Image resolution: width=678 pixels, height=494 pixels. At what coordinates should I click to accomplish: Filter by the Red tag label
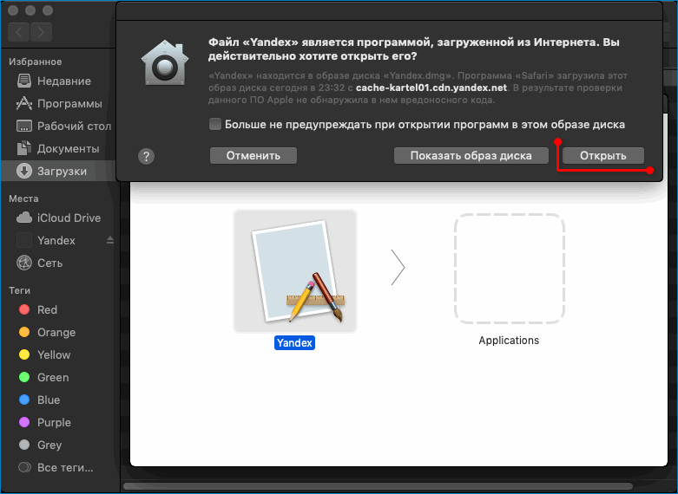coord(47,309)
